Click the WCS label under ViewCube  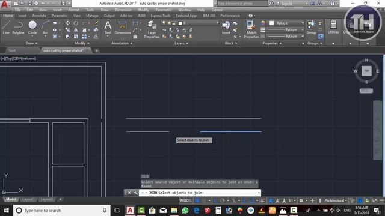click(x=366, y=91)
